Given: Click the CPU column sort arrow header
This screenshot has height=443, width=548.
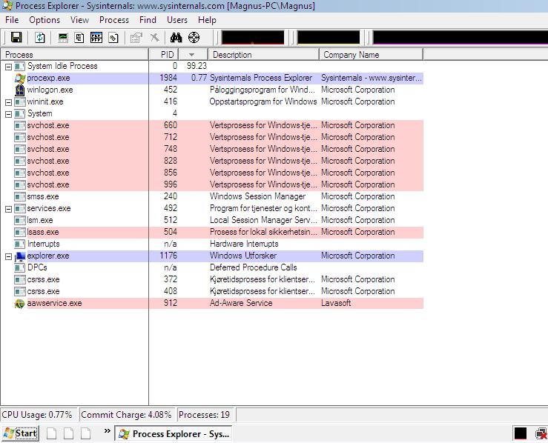Looking at the screenshot, I should (x=193, y=55).
